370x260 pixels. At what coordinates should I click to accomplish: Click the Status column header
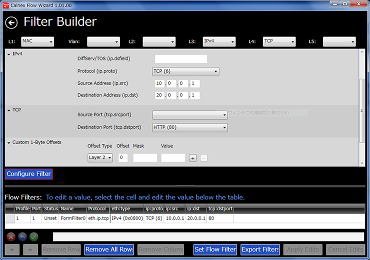pos(50,209)
